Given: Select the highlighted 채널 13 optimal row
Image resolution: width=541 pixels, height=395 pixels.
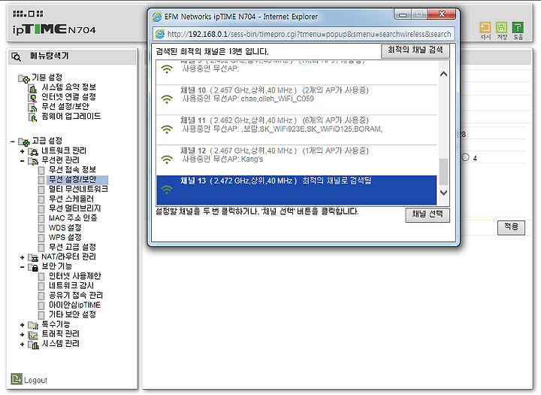Looking at the screenshot, I should 296,190.
